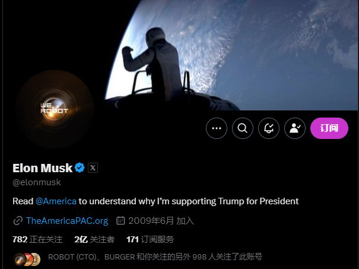Click the purple 订阅 subscribe button

(329, 128)
